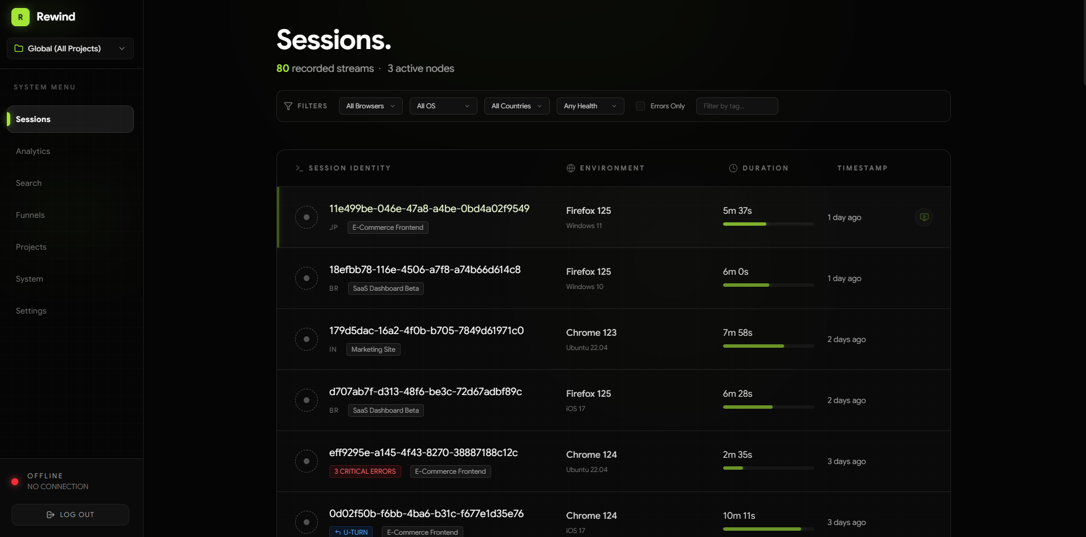Click E-Commerce Frontend tag on eff9295e row

[451, 471]
